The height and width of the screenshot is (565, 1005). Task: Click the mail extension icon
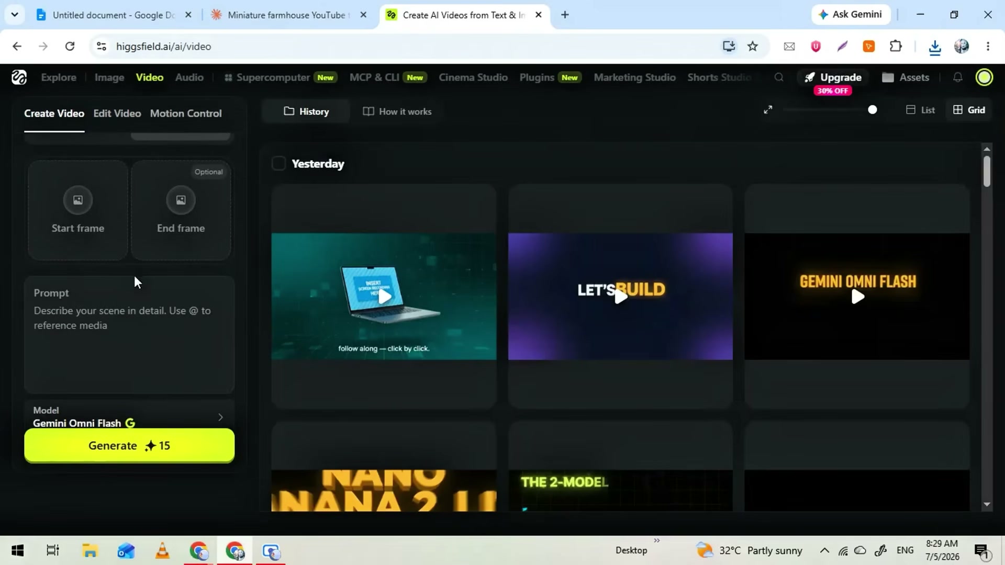(x=789, y=46)
